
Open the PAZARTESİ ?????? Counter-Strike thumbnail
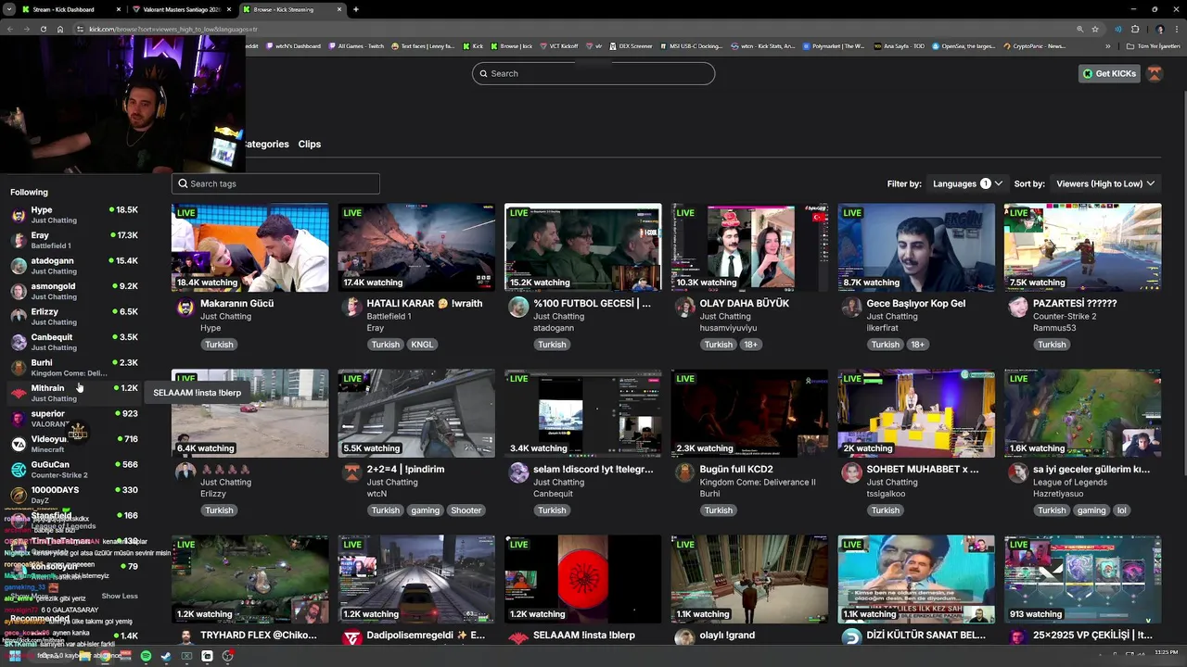(x=1082, y=247)
